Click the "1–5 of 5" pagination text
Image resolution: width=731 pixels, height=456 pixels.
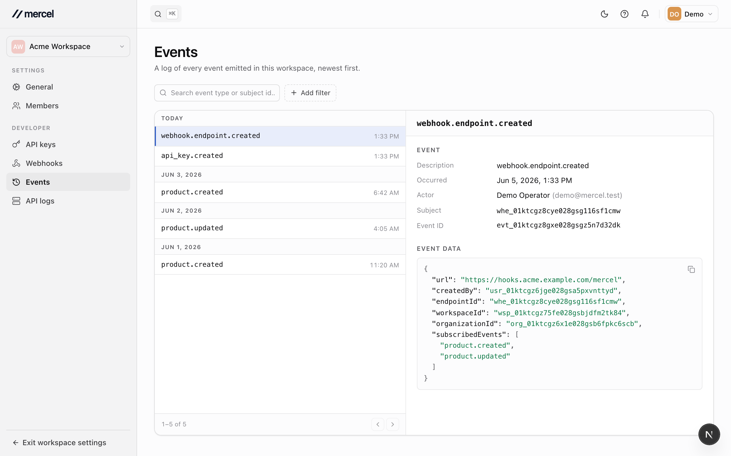point(174,424)
